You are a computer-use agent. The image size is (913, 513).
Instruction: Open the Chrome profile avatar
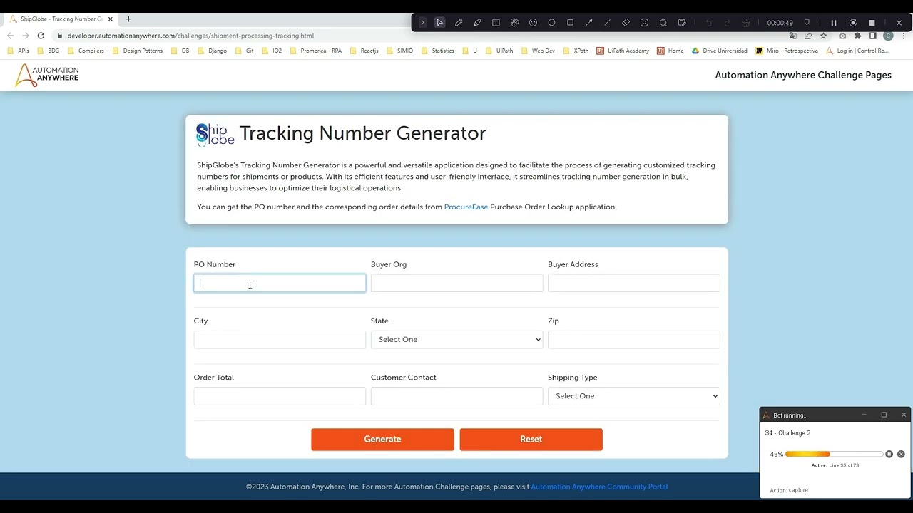pyautogui.click(x=888, y=36)
